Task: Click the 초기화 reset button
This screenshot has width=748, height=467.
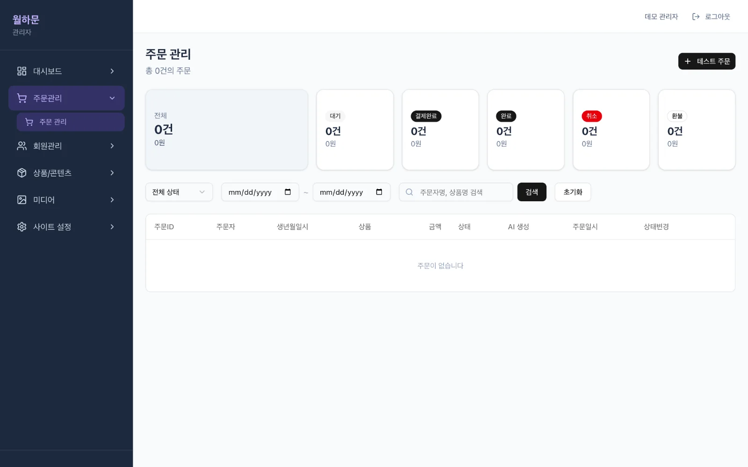Action: [573, 192]
